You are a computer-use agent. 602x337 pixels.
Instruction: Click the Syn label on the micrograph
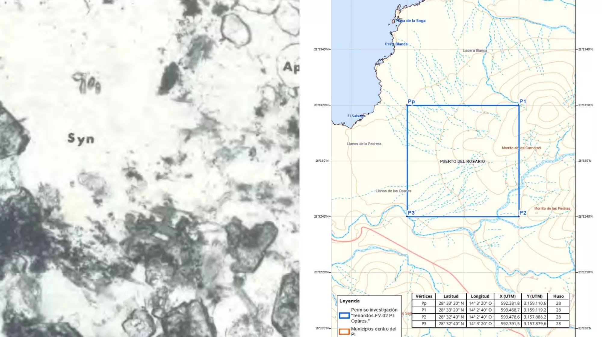[81, 139]
